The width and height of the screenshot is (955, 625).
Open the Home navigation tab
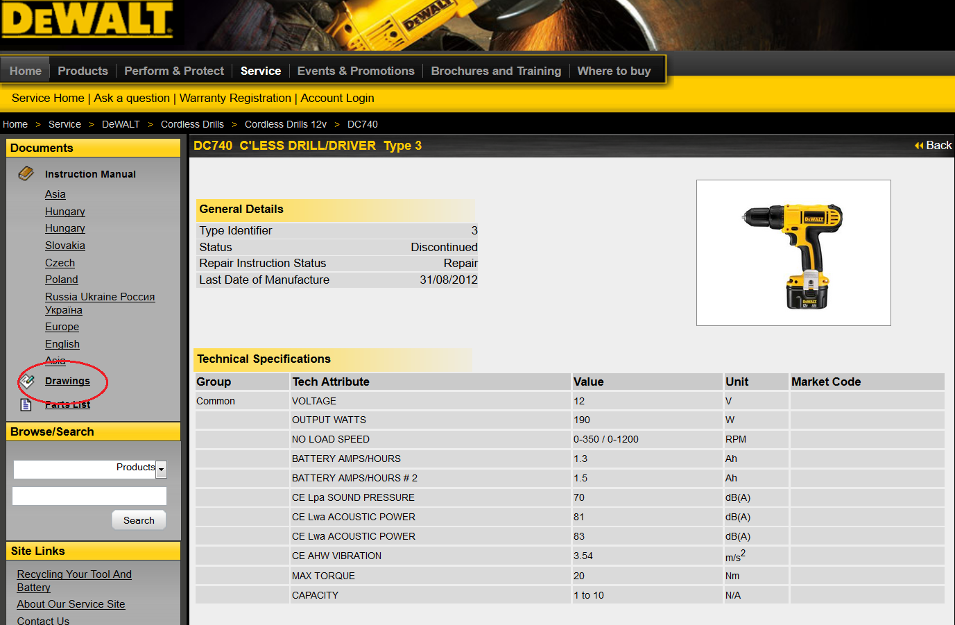pyautogui.click(x=26, y=71)
